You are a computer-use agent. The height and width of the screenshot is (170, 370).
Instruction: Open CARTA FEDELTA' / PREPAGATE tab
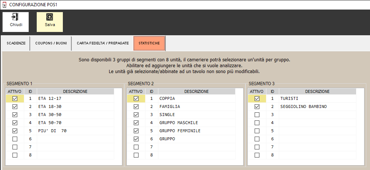click(x=103, y=43)
